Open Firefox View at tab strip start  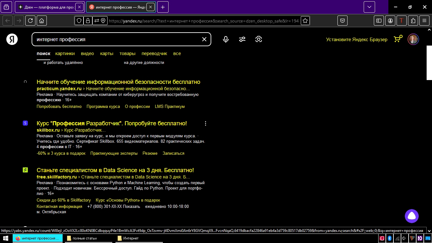(6, 7)
